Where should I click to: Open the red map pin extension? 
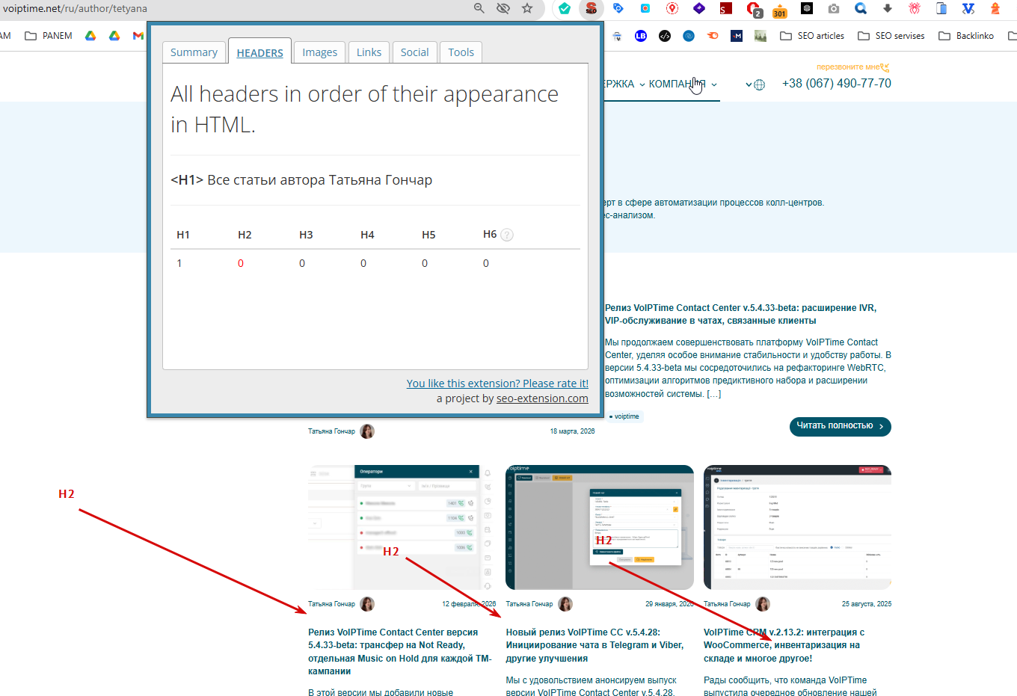tap(672, 8)
